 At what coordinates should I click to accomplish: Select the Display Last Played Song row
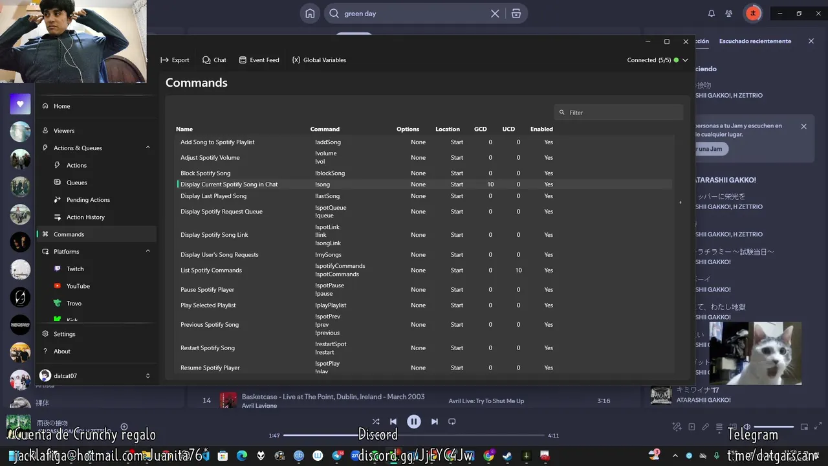(424, 196)
